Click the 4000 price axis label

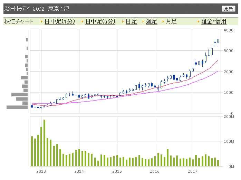tap(228, 30)
